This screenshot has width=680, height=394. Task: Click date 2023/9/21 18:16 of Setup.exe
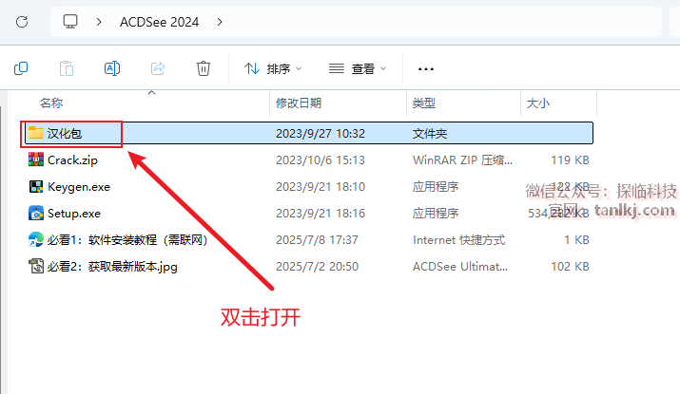coord(321,214)
